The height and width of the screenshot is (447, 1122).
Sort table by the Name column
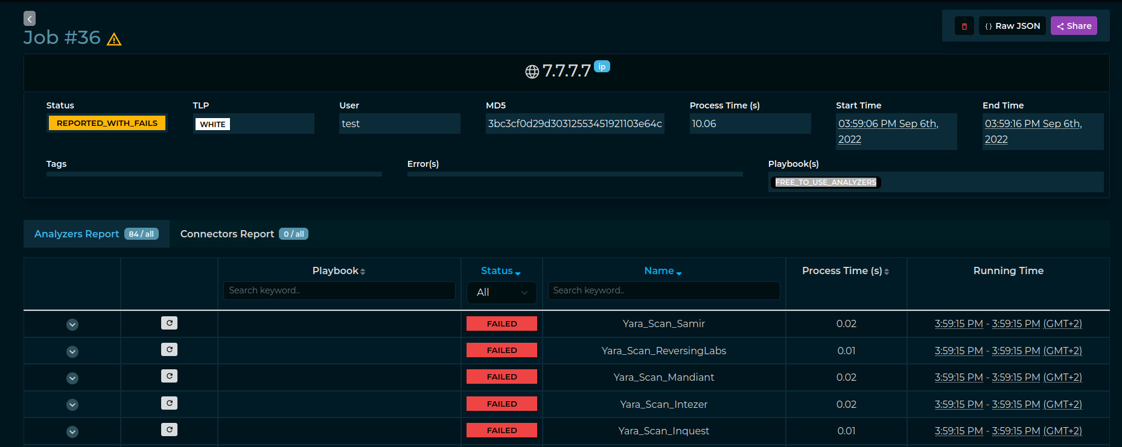(x=663, y=271)
